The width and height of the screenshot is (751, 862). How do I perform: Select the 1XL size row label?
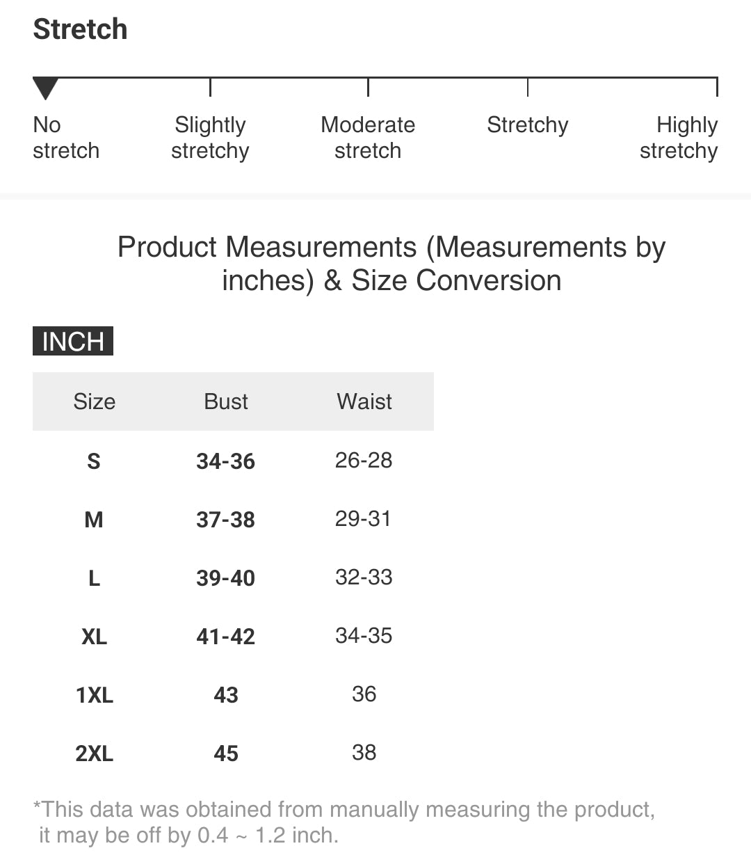pyautogui.click(x=94, y=695)
